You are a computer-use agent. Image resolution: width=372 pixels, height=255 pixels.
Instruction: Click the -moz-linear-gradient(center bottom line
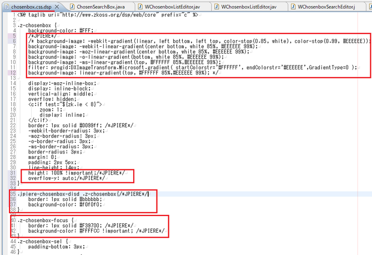pyautogui.click(x=139, y=52)
